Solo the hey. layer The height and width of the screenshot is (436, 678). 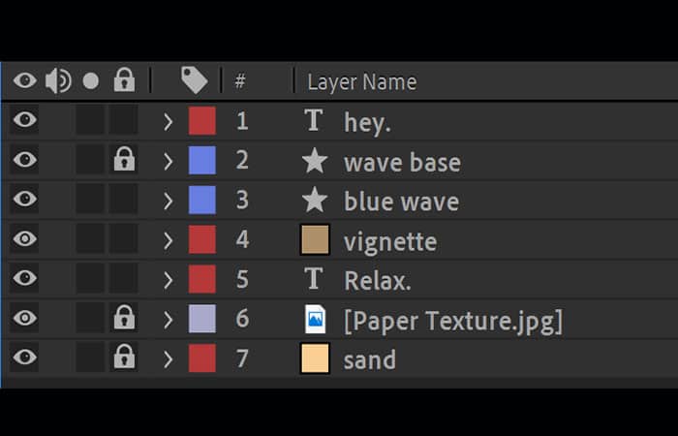(x=90, y=119)
